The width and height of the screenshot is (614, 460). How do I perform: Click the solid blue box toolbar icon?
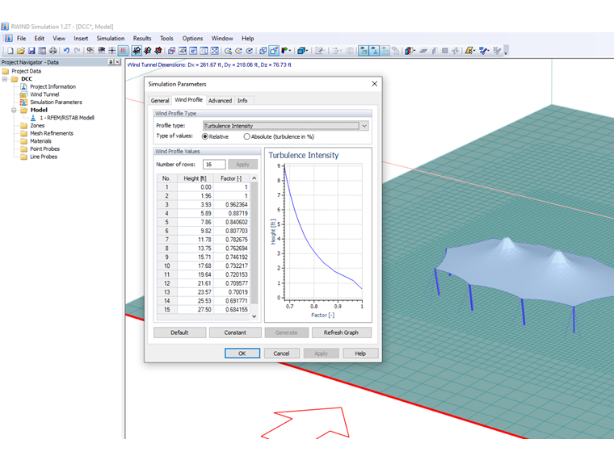point(301,51)
